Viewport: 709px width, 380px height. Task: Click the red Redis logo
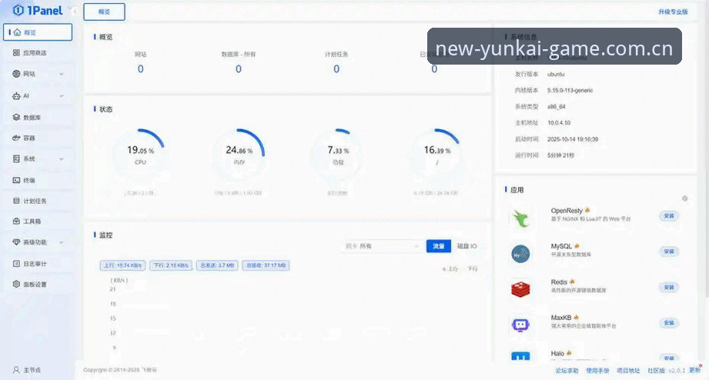point(520,289)
